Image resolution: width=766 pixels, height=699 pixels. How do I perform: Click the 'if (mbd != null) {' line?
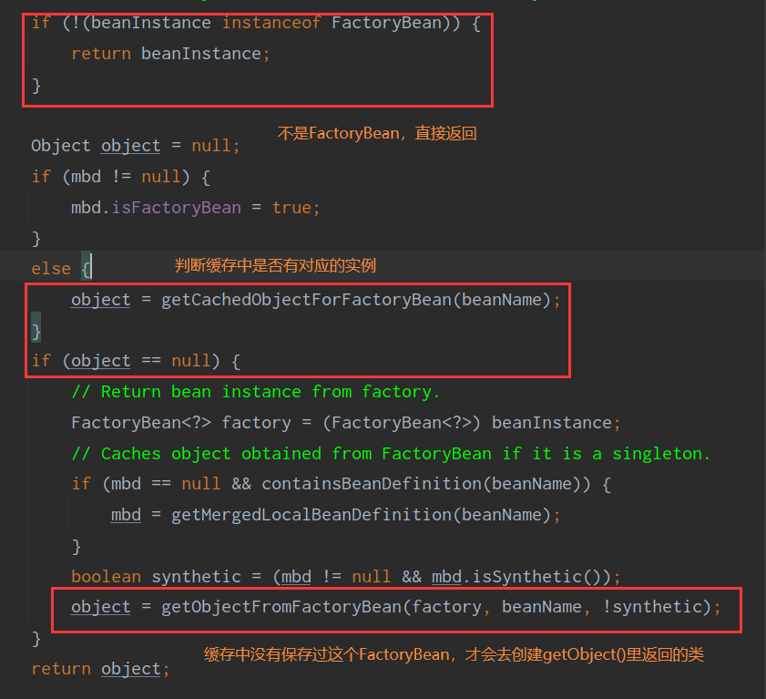pyautogui.click(x=120, y=177)
